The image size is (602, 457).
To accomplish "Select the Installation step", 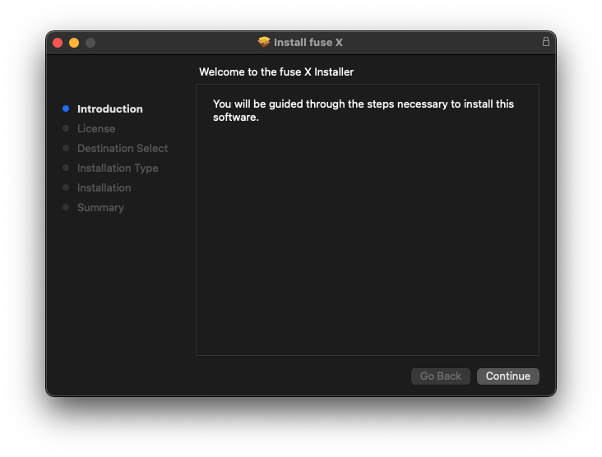I will click(104, 187).
